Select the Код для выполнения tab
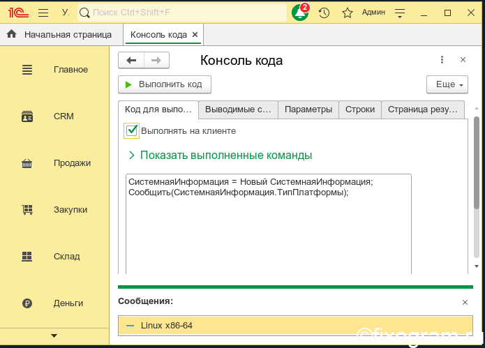Image resolution: width=485 pixels, height=348 pixels. 158,109
